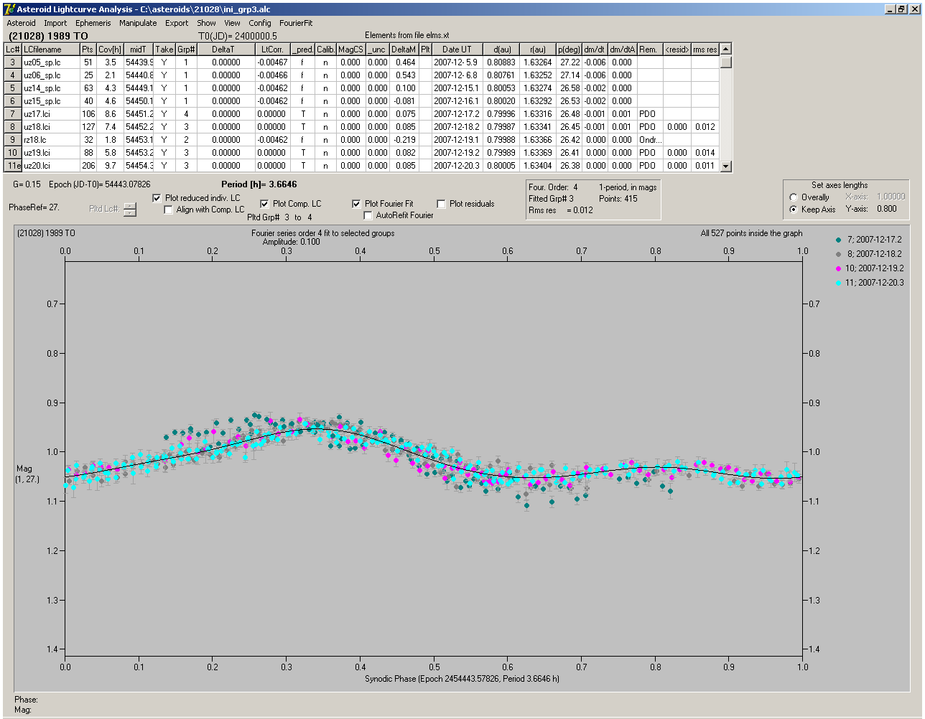The width and height of the screenshot is (925, 719).
Task: Click the magenta legend marker 10; 2007-12-19.2
Action: pos(839,268)
